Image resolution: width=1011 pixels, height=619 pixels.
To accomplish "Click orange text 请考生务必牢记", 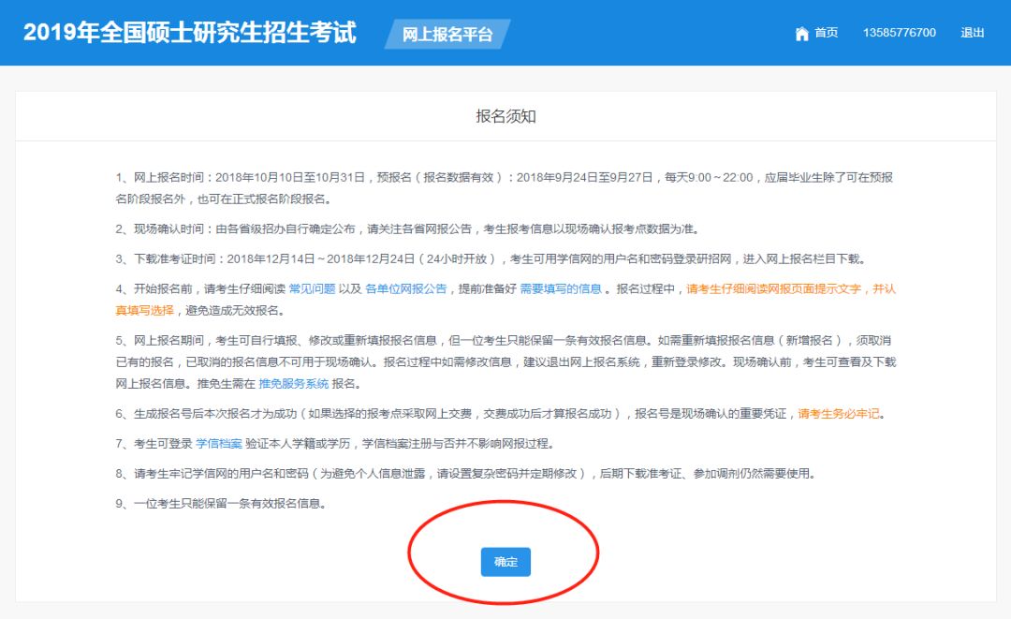I will [841, 414].
